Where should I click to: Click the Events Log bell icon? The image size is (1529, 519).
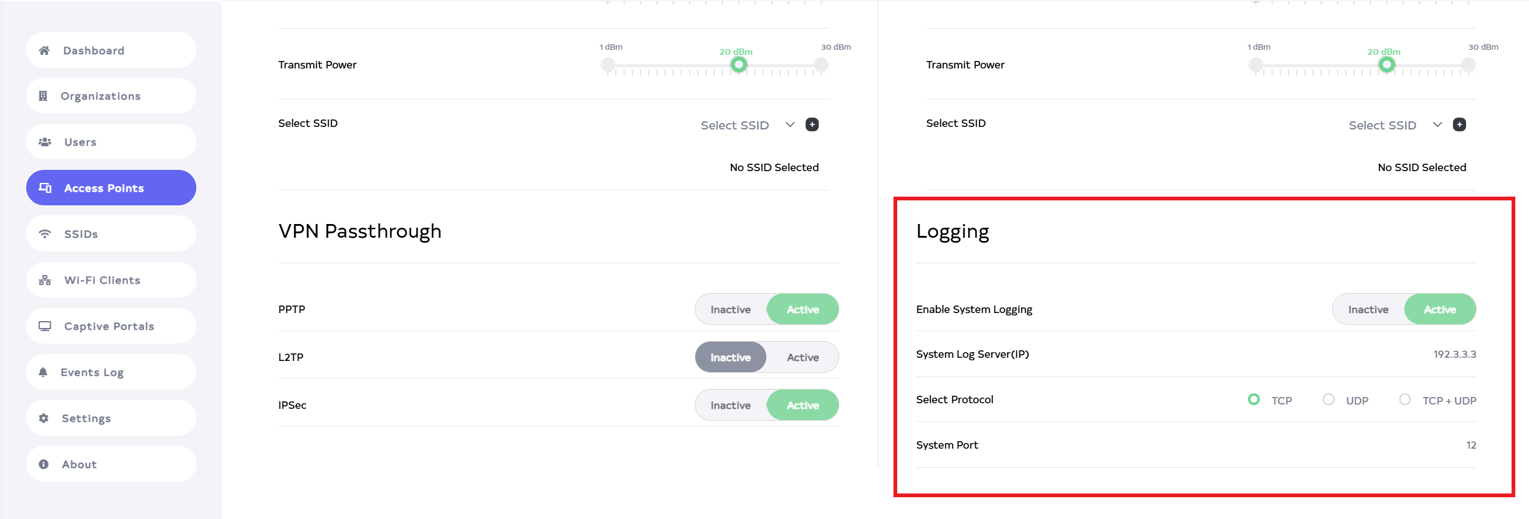43,372
